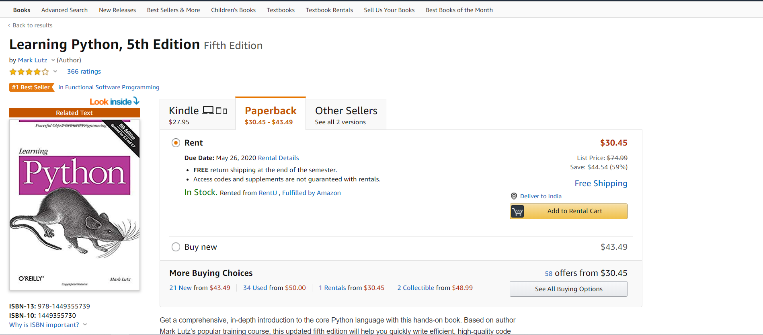The image size is (763, 335).
Task: Click the Learning Python book cover image
Action: click(x=74, y=205)
